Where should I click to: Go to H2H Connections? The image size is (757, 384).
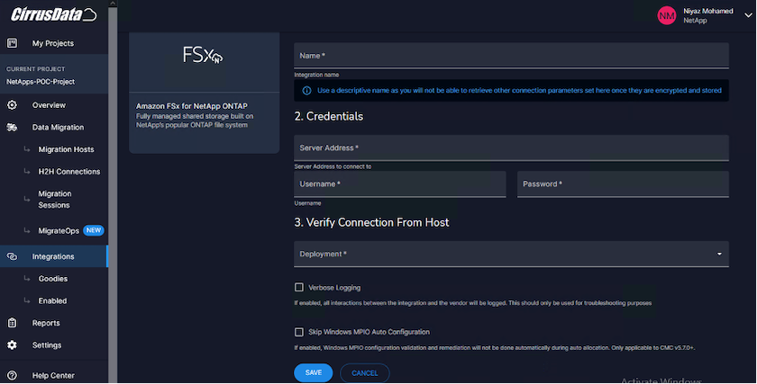pos(69,172)
